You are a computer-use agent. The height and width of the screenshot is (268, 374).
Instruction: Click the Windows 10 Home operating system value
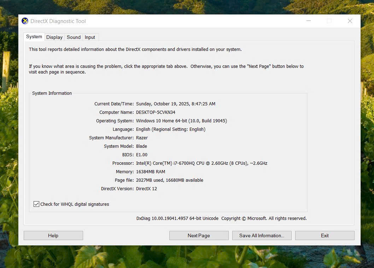tap(181, 121)
